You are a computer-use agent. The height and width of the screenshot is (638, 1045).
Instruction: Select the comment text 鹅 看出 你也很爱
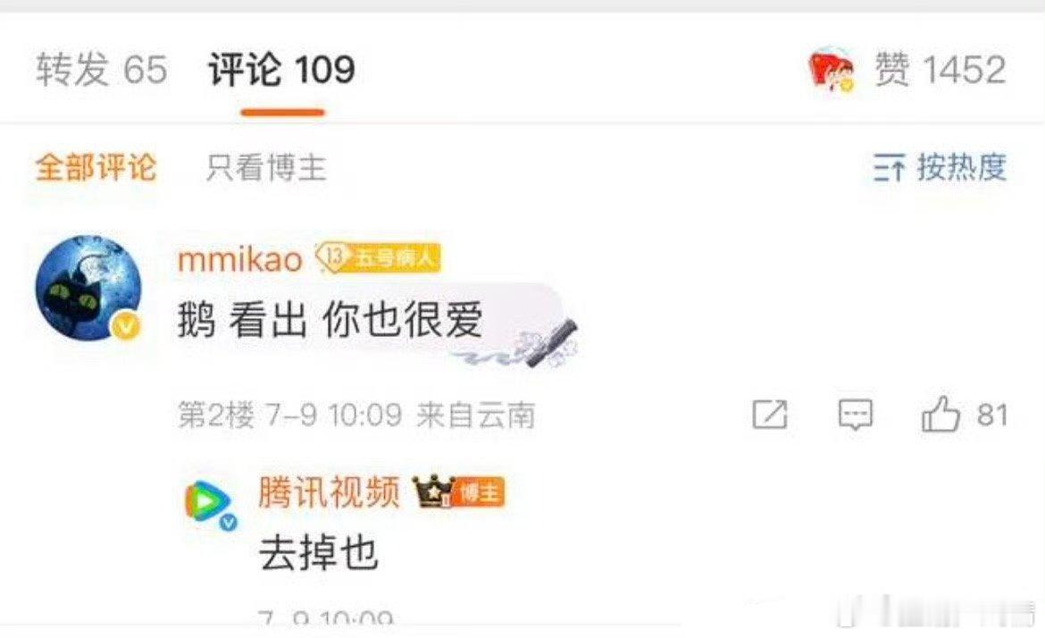tap(330, 321)
